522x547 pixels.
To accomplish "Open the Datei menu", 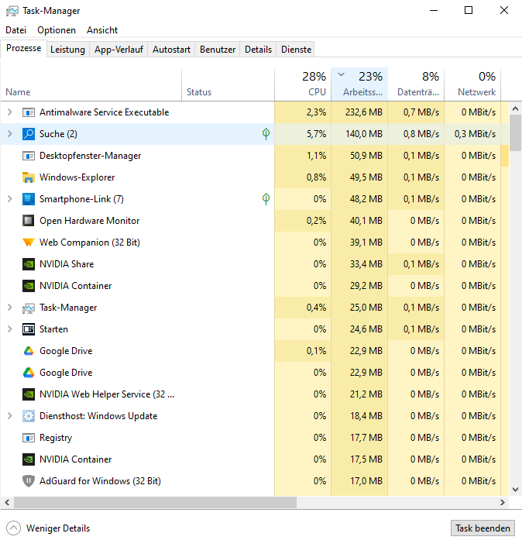I will 15,30.
